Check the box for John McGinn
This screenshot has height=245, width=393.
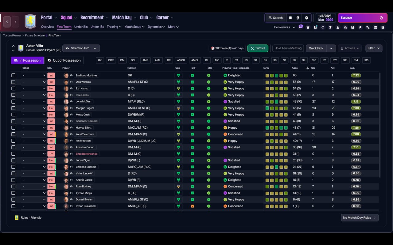click(x=13, y=102)
